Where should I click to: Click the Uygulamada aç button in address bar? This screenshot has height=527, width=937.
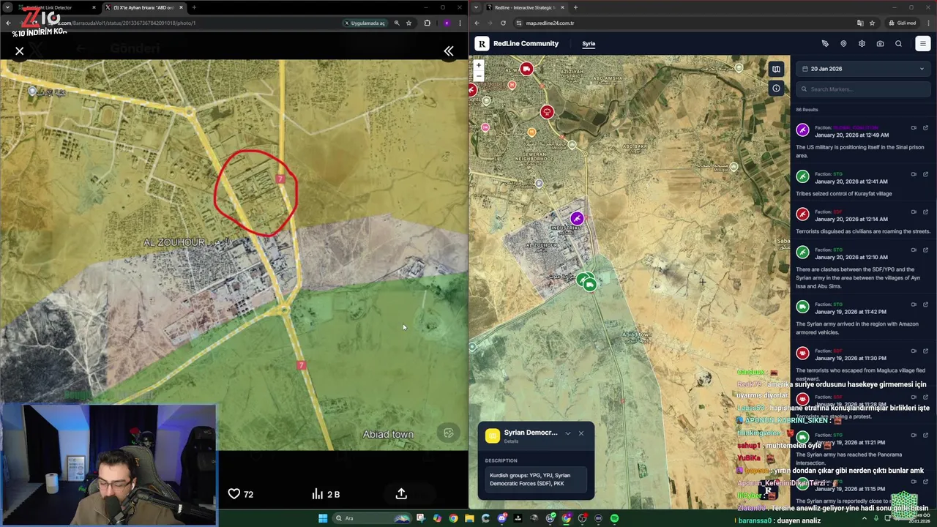(x=365, y=23)
